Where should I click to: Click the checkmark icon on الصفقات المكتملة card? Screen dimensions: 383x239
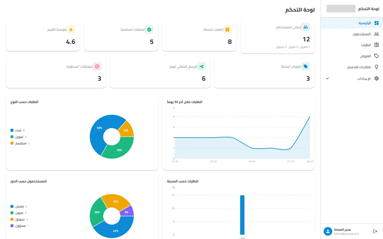(149, 30)
